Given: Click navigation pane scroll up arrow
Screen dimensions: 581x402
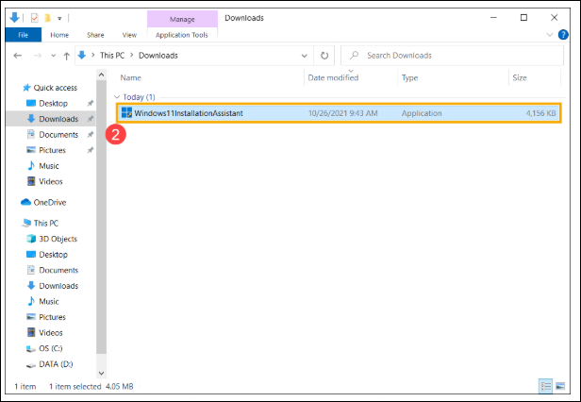Looking at the screenshot, I should point(101,75).
